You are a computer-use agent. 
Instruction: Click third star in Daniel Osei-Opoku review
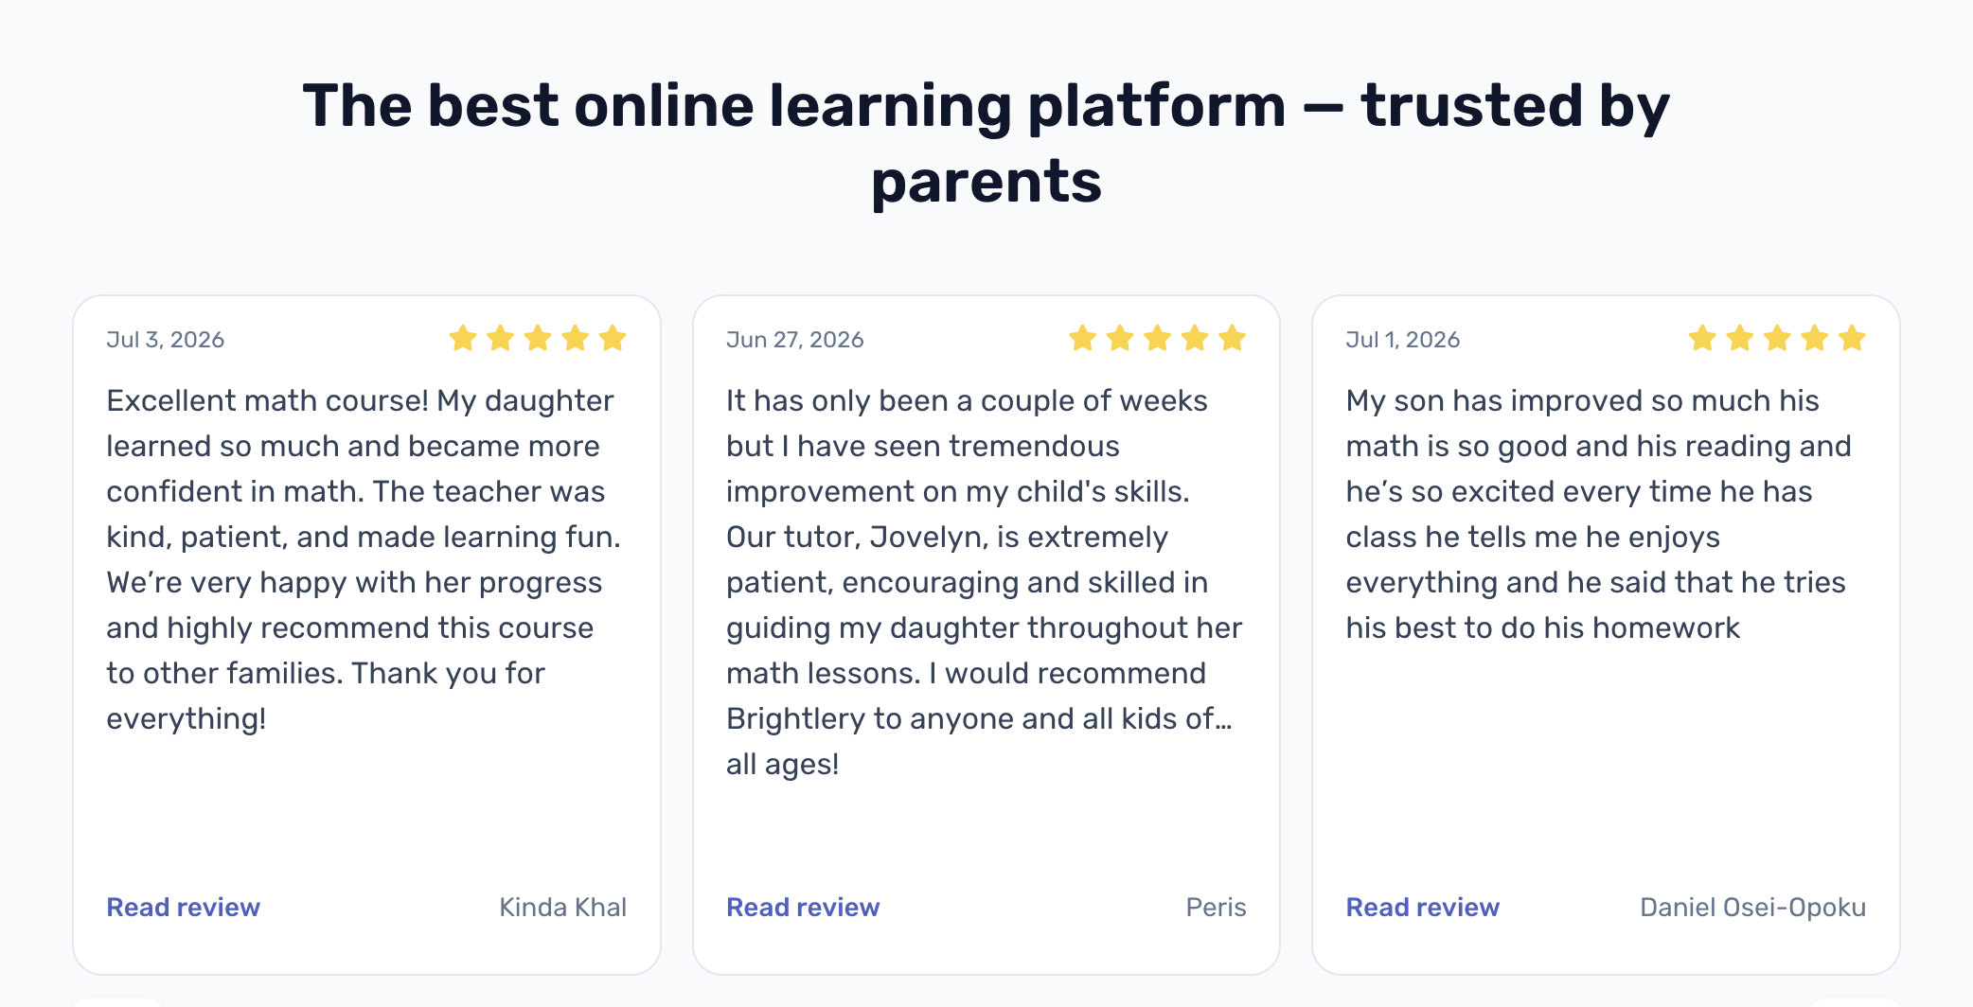(1777, 338)
